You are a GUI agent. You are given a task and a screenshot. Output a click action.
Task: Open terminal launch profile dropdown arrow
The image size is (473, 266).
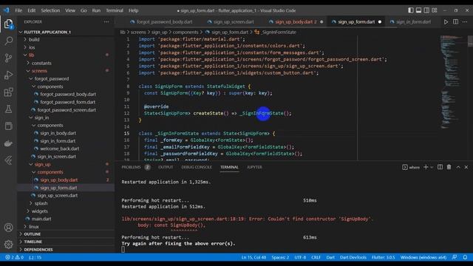tap(432, 167)
